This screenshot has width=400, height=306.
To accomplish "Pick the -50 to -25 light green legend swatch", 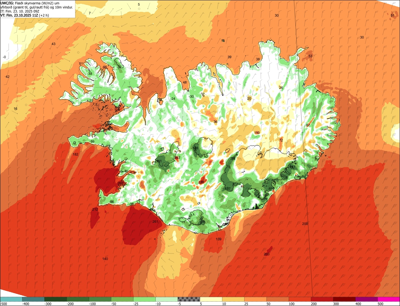I will (122, 299).
